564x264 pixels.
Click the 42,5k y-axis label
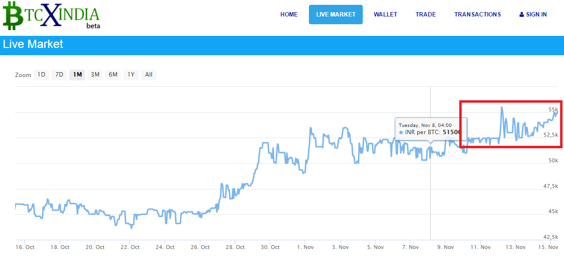[550, 237]
